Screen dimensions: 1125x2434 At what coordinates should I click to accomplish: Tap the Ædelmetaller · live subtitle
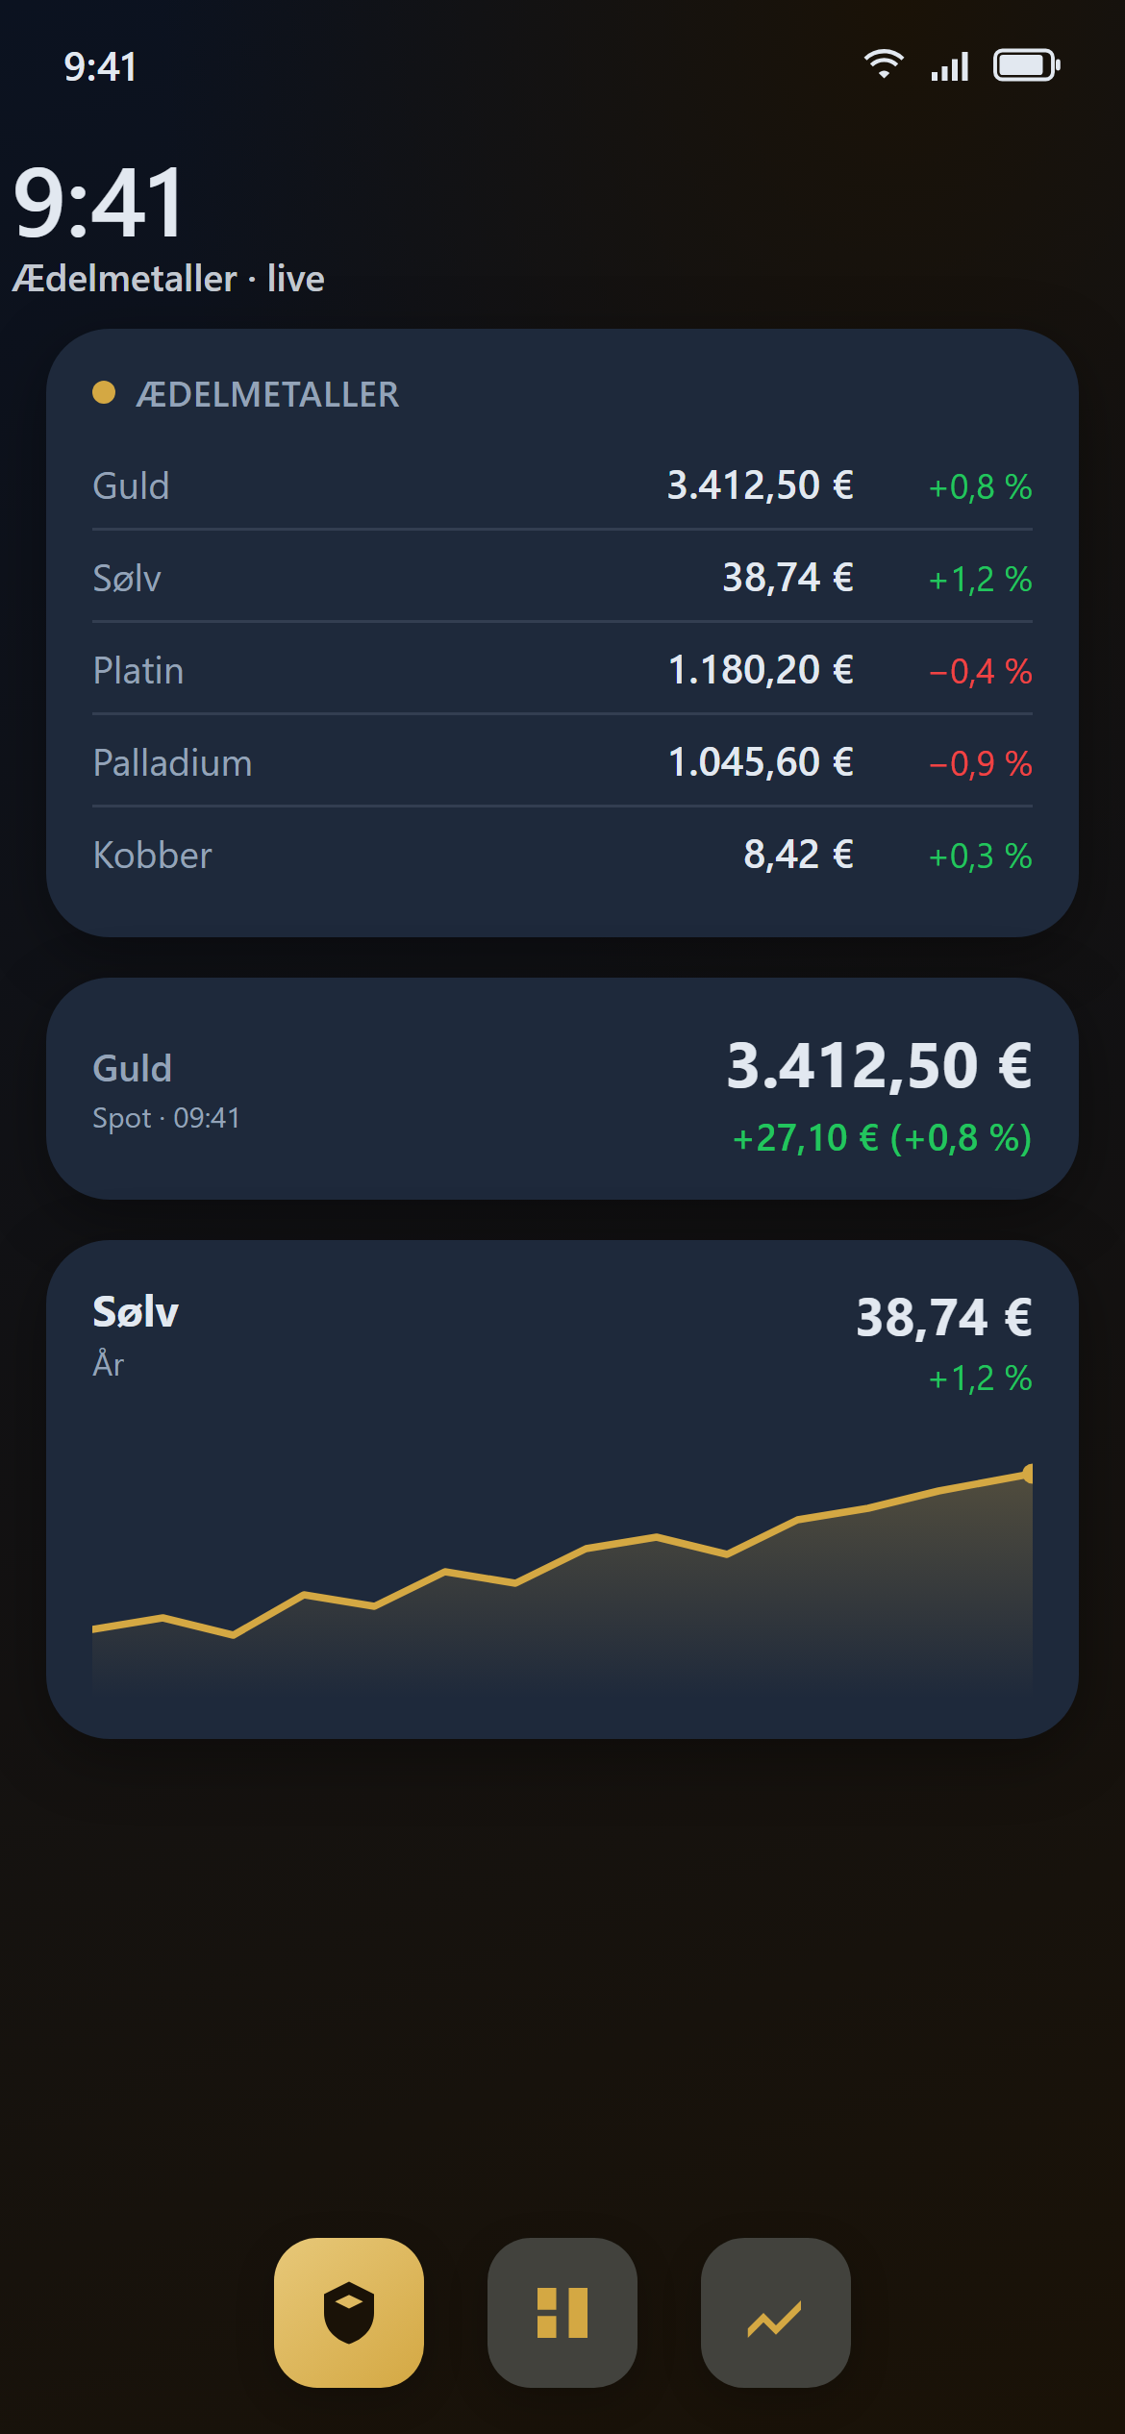tap(168, 279)
